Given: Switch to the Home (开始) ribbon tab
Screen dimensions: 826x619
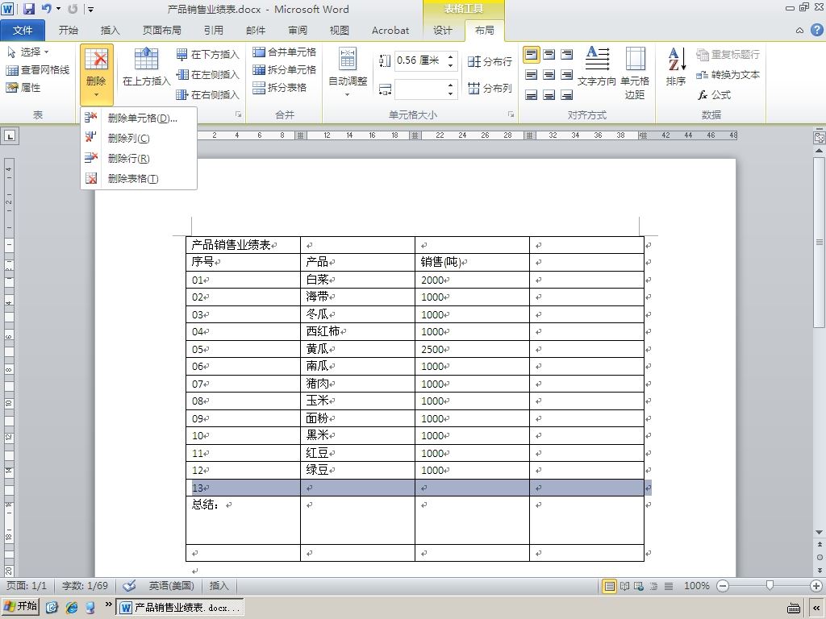Looking at the screenshot, I should [x=68, y=31].
